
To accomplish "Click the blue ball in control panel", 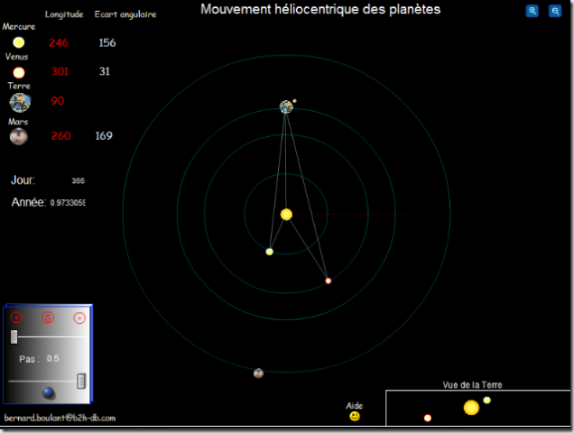I will [49, 392].
